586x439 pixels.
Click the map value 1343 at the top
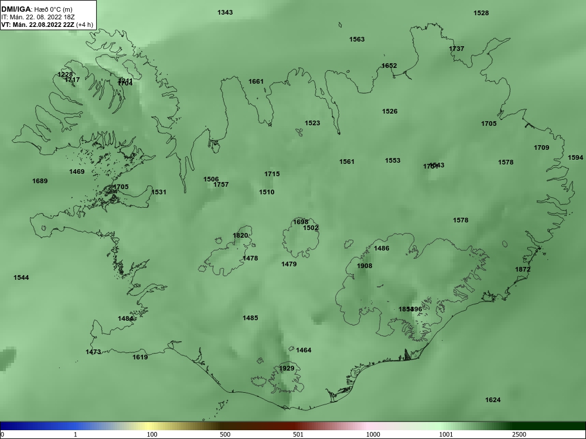tap(225, 12)
